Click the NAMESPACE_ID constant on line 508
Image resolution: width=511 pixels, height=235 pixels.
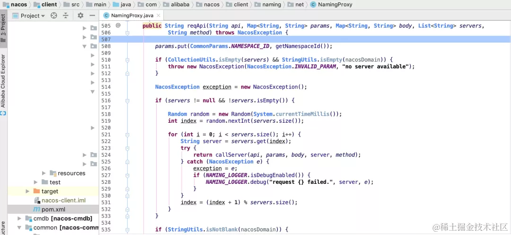point(250,46)
